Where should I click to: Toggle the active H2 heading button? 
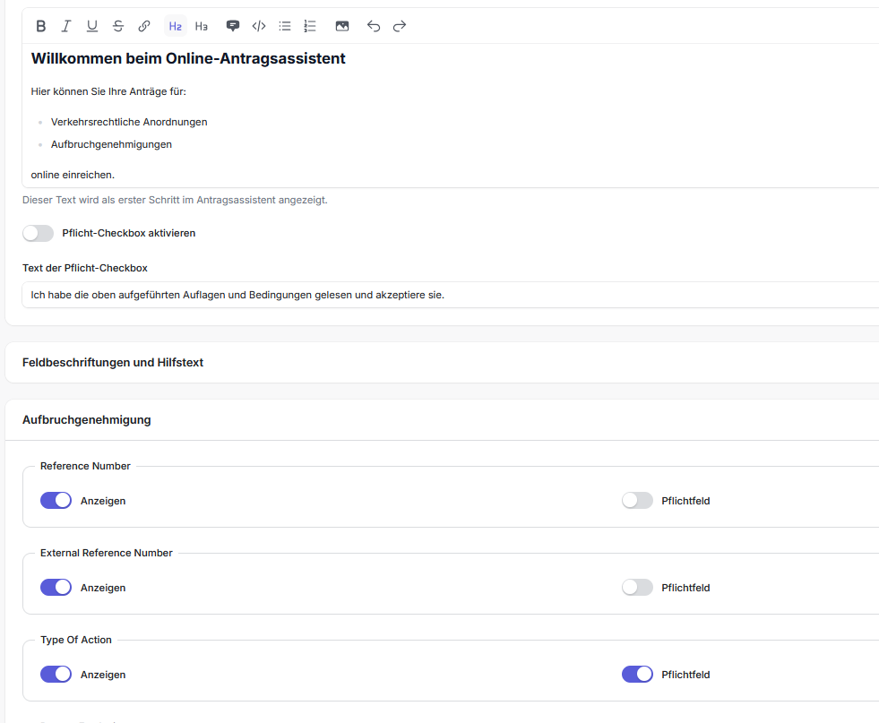[x=176, y=26]
